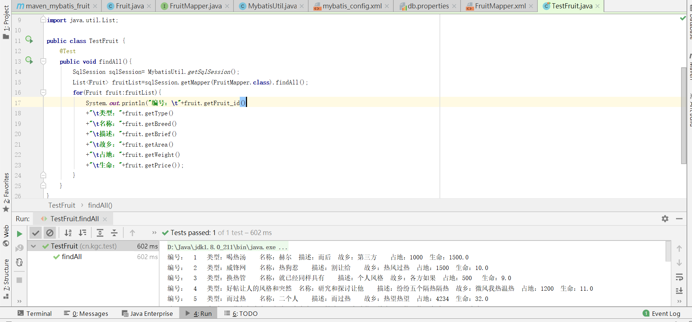Screen dimensions: 692x322
Task: Open Java Enterprise tool window
Action: 147,313
